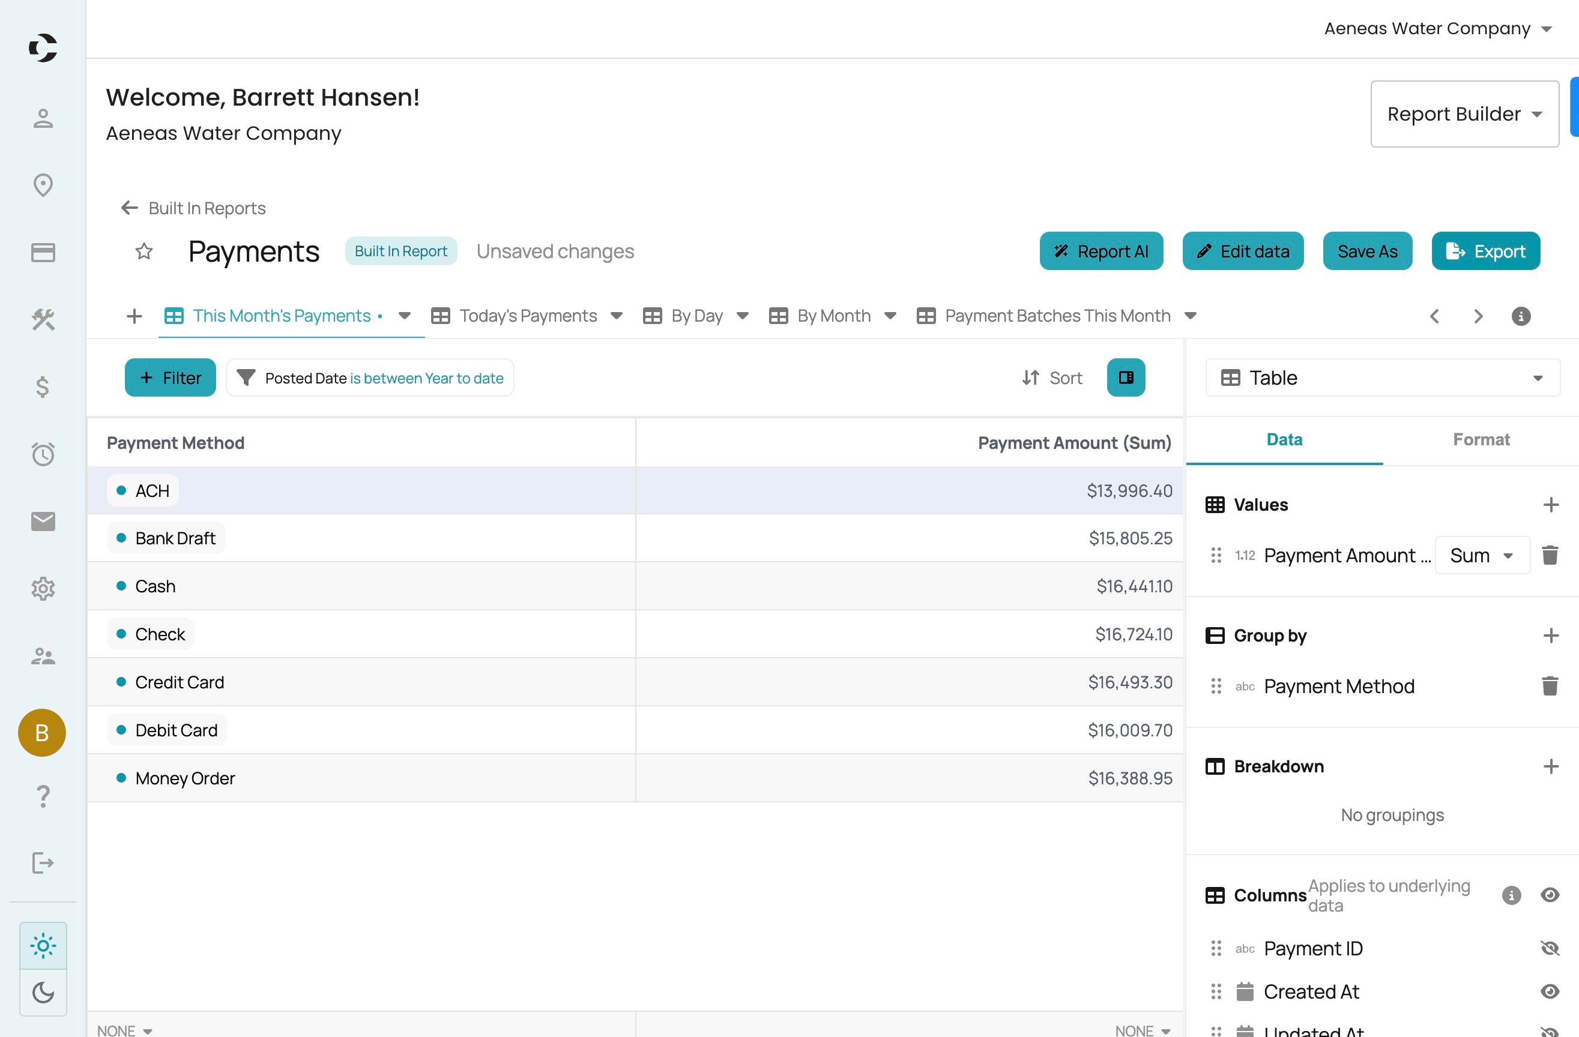Hide the Created At column
This screenshot has width=1579, height=1037.
[x=1549, y=991]
